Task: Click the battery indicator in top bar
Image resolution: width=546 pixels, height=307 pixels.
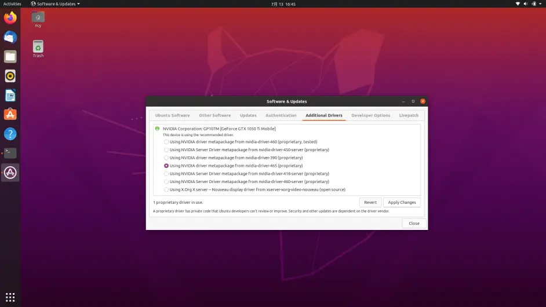Action: pyautogui.click(x=534, y=4)
